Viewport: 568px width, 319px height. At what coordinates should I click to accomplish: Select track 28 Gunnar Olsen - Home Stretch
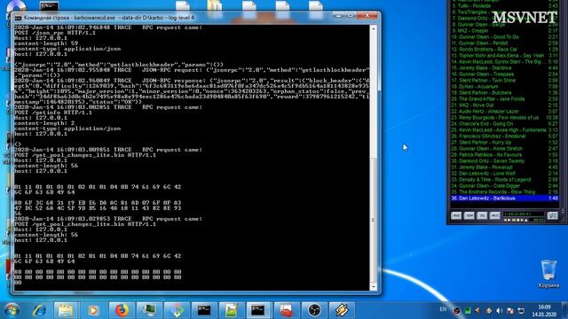[505, 149]
